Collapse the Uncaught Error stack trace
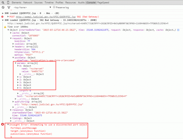This screenshot has width=183, height=139. click(8, 125)
